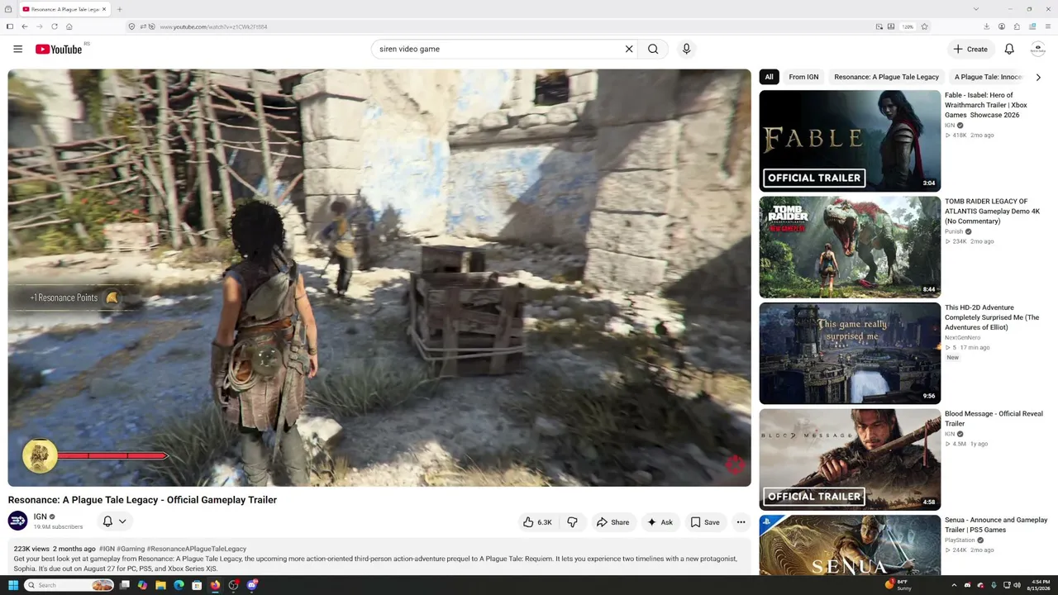The image size is (1058, 595).
Task: Like the video (6.3K)
Action: (537, 522)
